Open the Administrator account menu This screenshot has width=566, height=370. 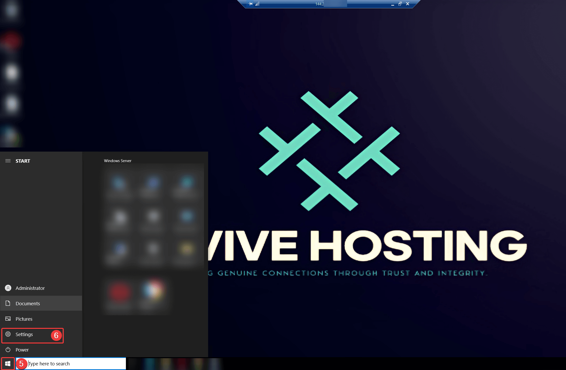click(41, 288)
